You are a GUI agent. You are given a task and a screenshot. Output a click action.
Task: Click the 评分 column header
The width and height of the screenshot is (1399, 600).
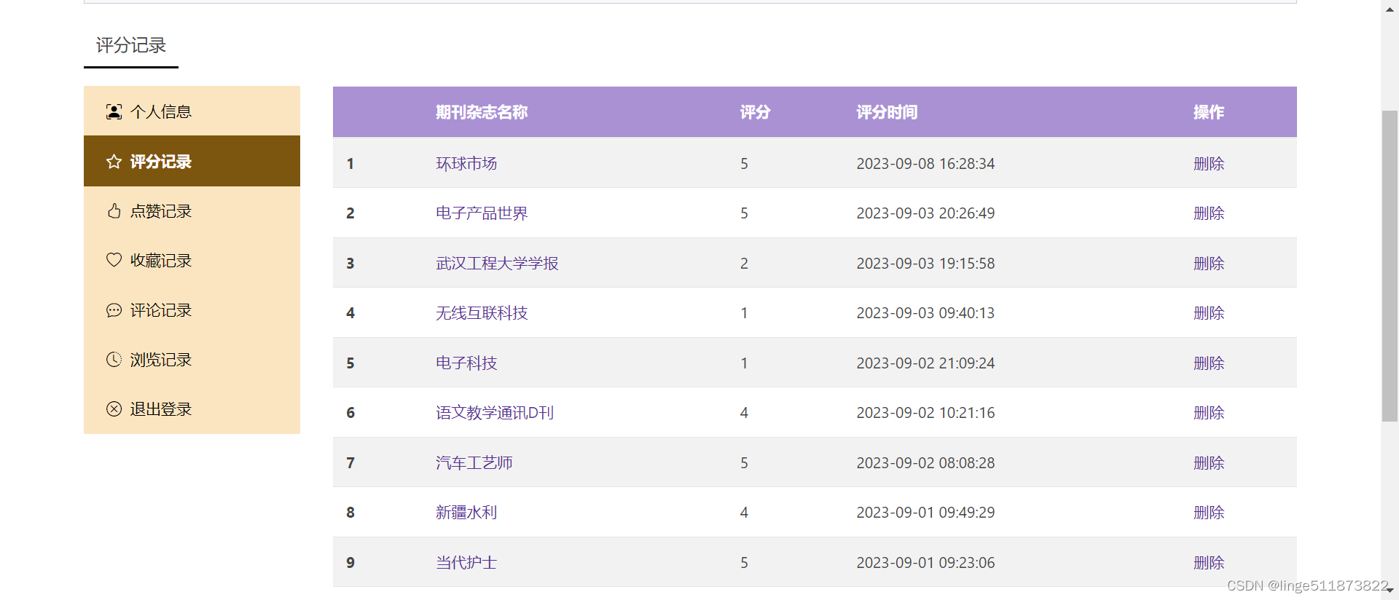[x=755, y=112]
